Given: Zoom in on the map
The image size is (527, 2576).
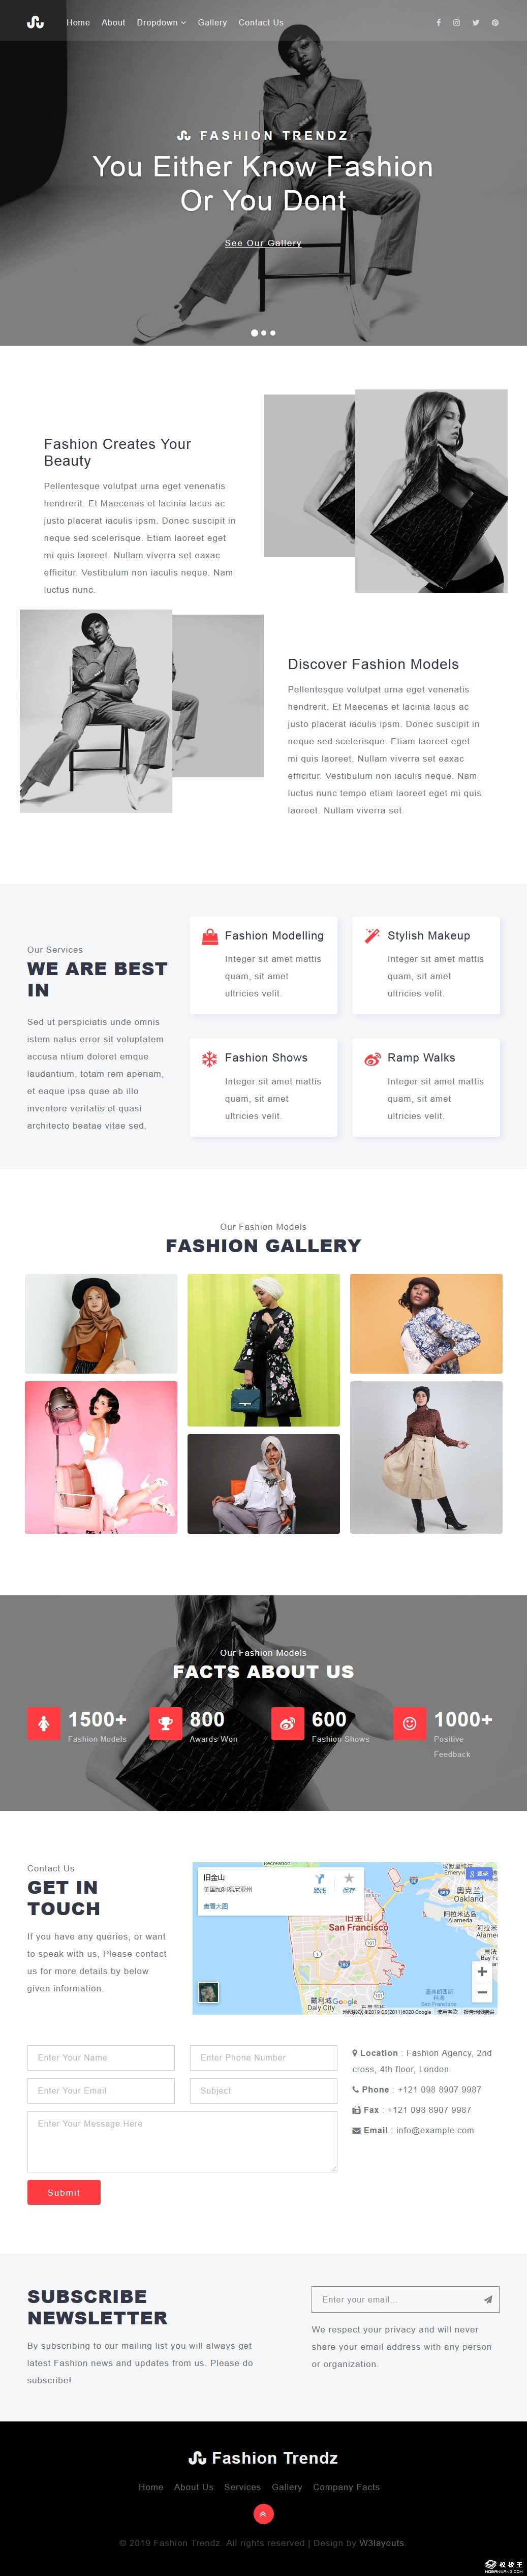Looking at the screenshot, I should [482, 1972].
